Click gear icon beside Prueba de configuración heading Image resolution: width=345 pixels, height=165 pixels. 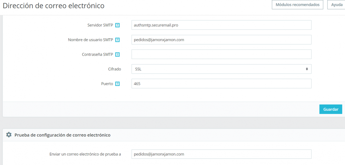[x=9, y=135]
